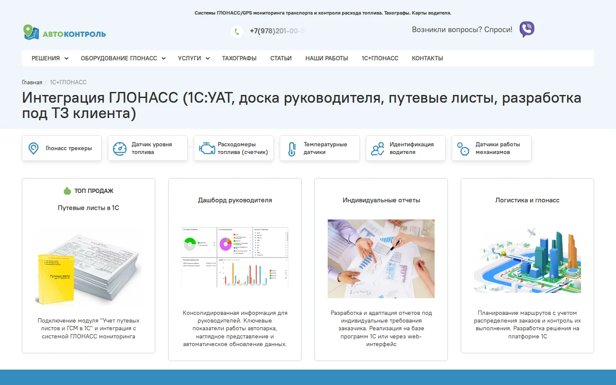Click the Главная breadcrumb link

click(x=32, y=82)
